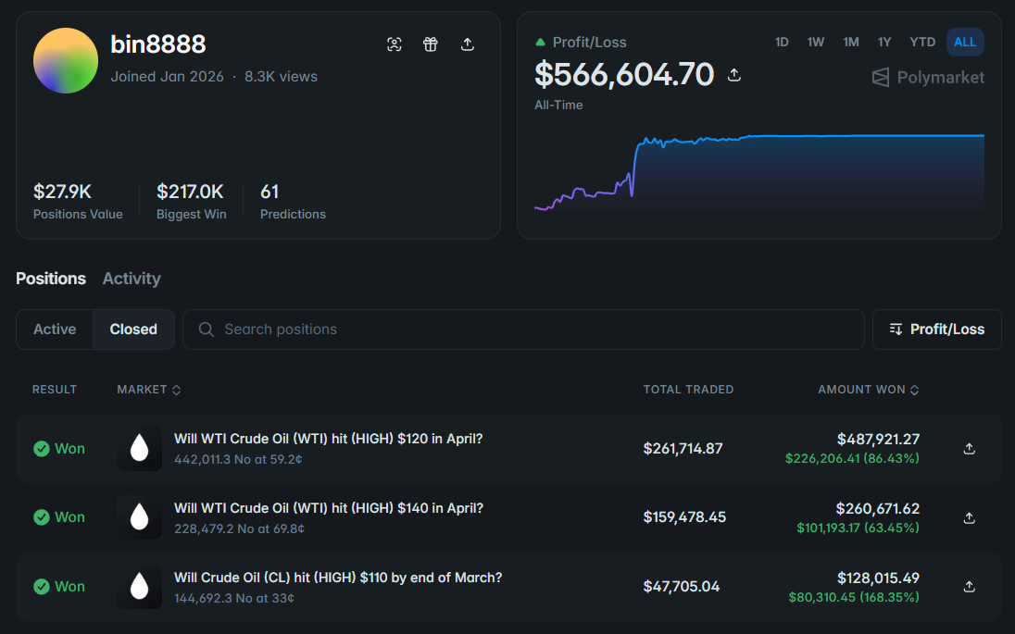The width and height of the screenshot is (1015, 634).
Task: Open the gift icon in profile header
Action: (x=431, y=44)
